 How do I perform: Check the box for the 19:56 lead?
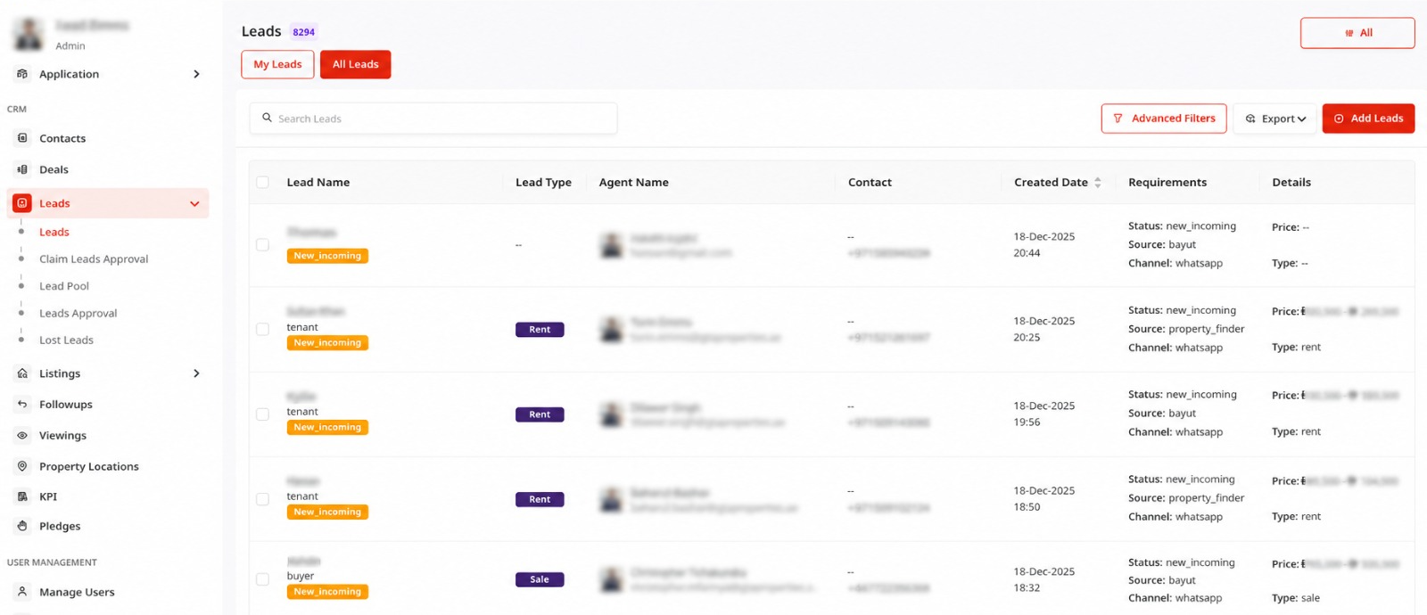pos(262,414)
